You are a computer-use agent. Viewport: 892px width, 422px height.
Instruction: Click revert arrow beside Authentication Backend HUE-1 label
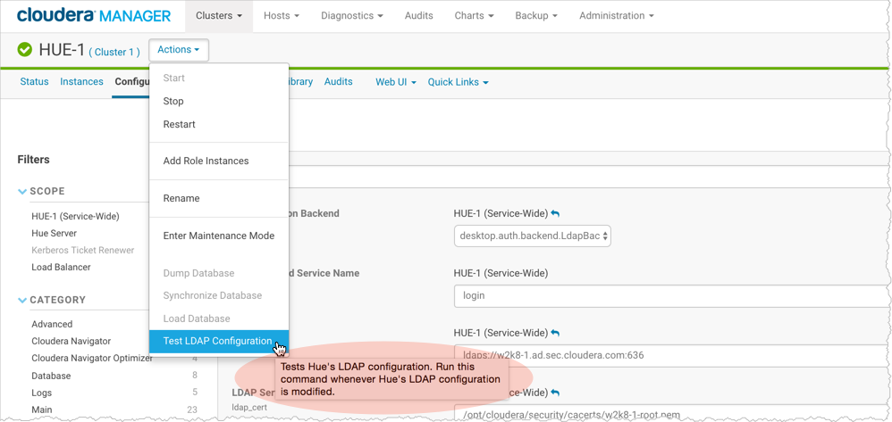[555, 214]
